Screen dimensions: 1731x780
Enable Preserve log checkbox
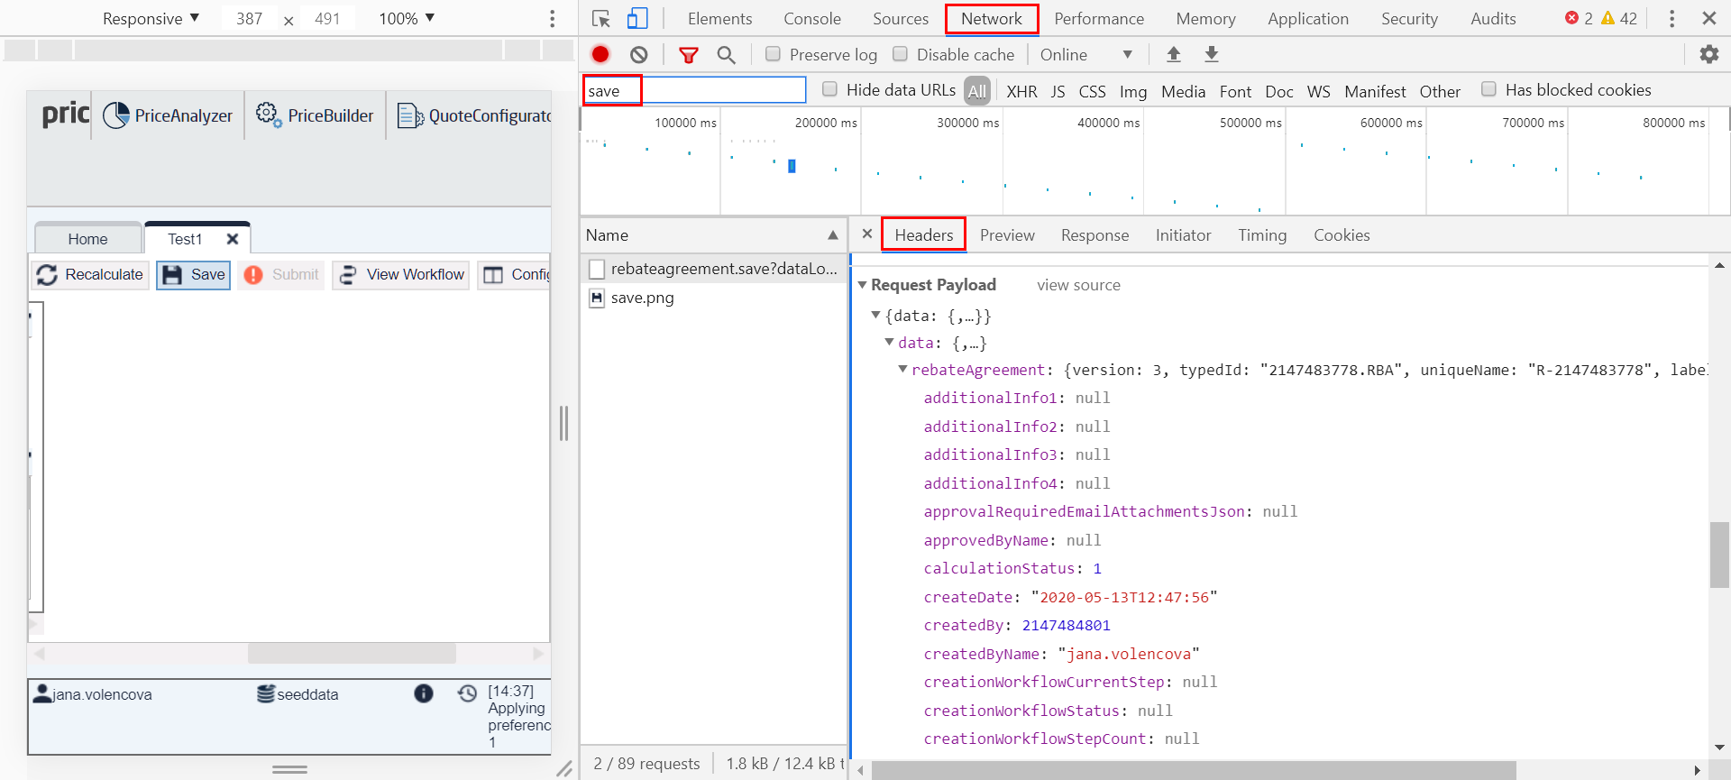coord(773,54)
